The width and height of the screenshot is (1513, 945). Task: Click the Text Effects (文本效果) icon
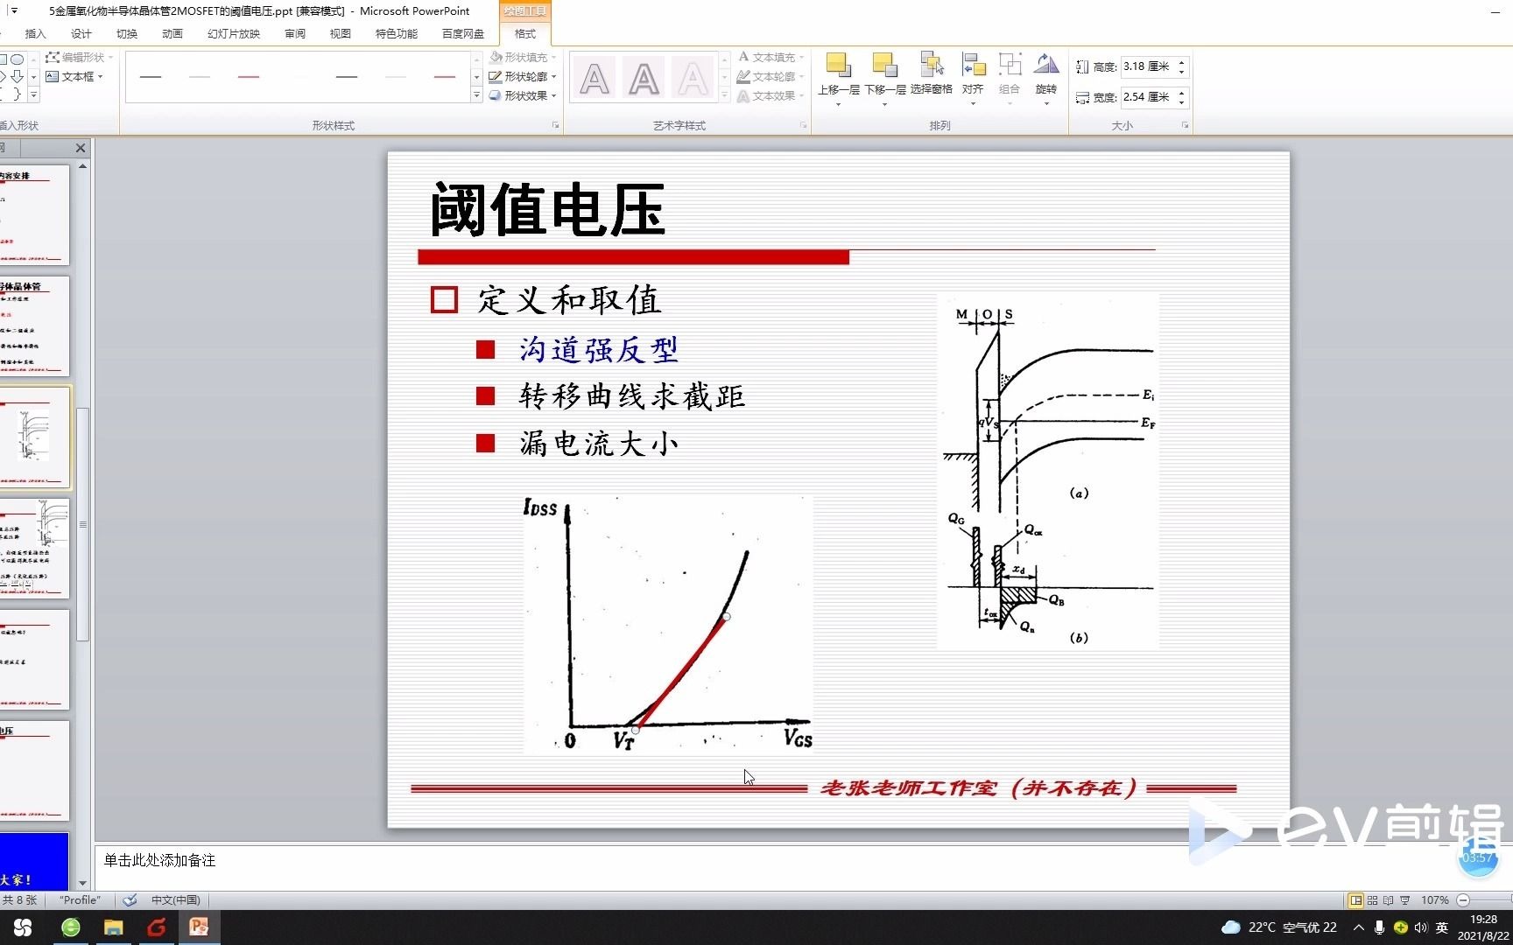click(743, 95)
